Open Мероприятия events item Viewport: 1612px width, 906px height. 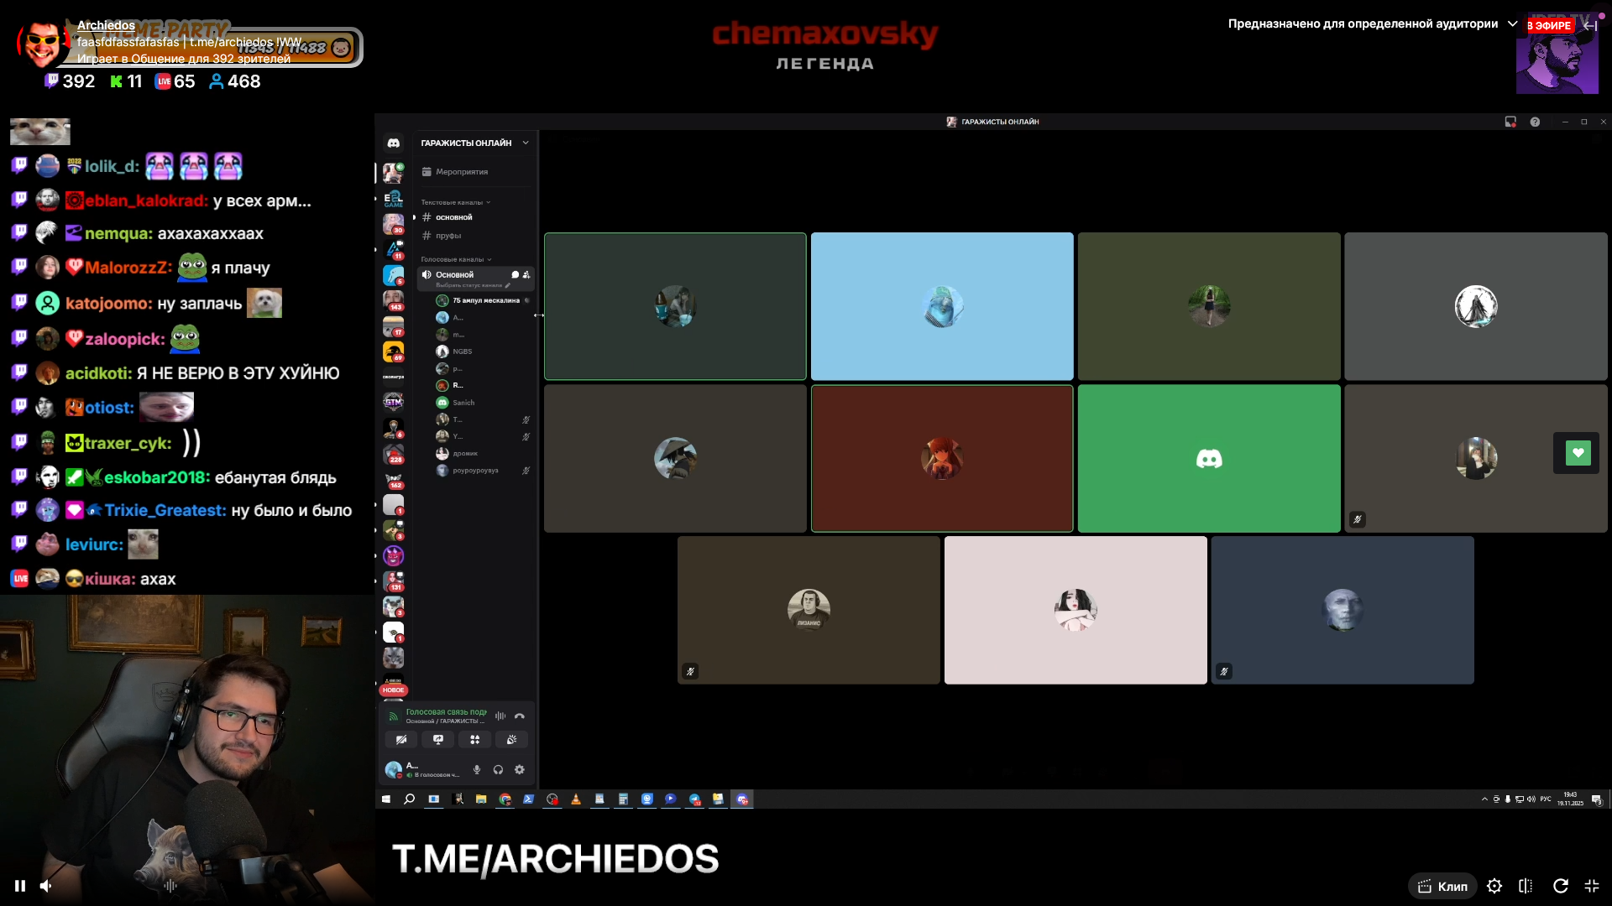[x=461, y=172]
